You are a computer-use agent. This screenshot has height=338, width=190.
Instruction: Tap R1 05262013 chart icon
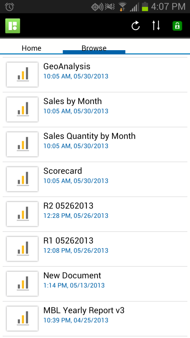[22, 249]
